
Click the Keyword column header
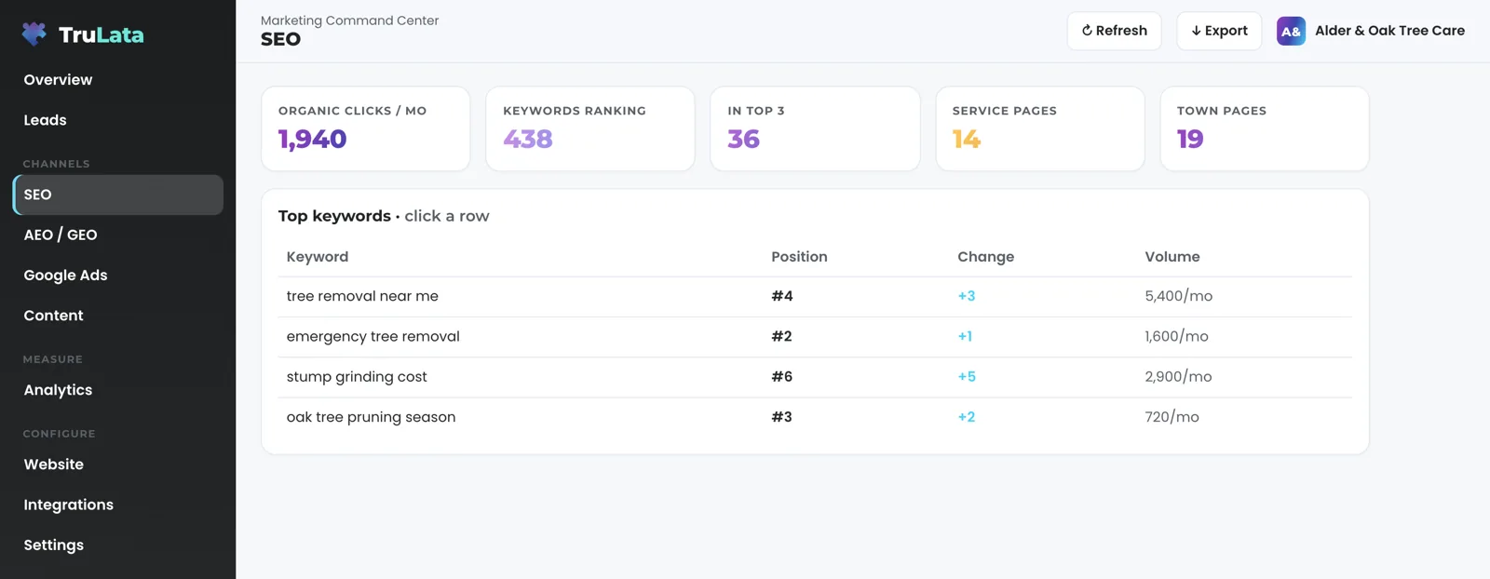point(318,257)
